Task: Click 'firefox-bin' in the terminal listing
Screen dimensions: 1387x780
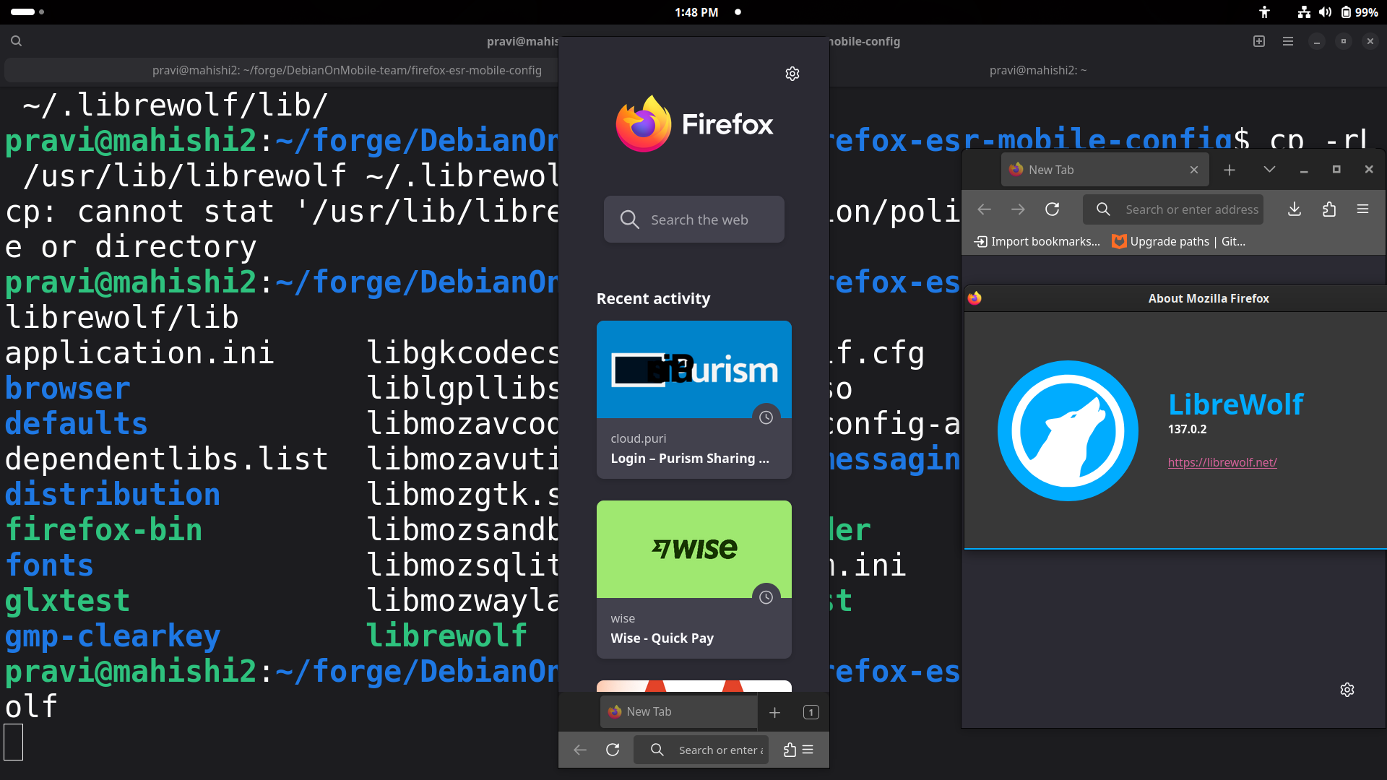Action: tap(104, 530)
